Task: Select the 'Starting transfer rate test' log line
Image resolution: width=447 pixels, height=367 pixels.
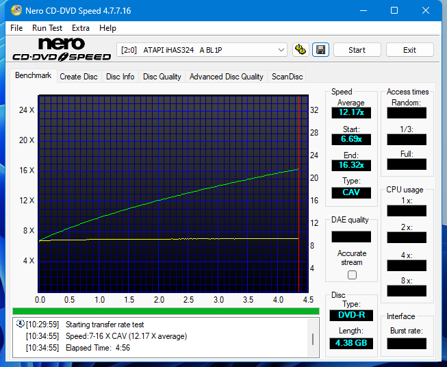Action: [105, 325]
